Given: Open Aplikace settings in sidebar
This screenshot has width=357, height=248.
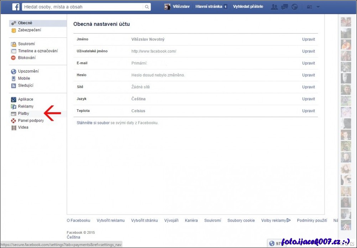Looking at the screenshot, I should pyautogui.click(x=25, y=99).
